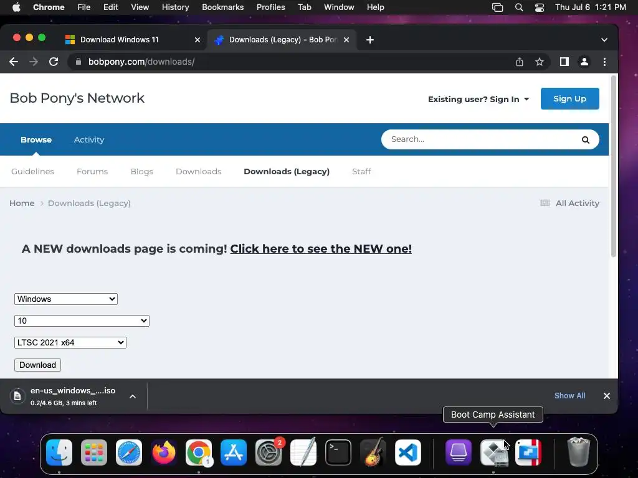Open All Activity link
This screenshot has height=478, width=638.
click(x=569, y=204)
